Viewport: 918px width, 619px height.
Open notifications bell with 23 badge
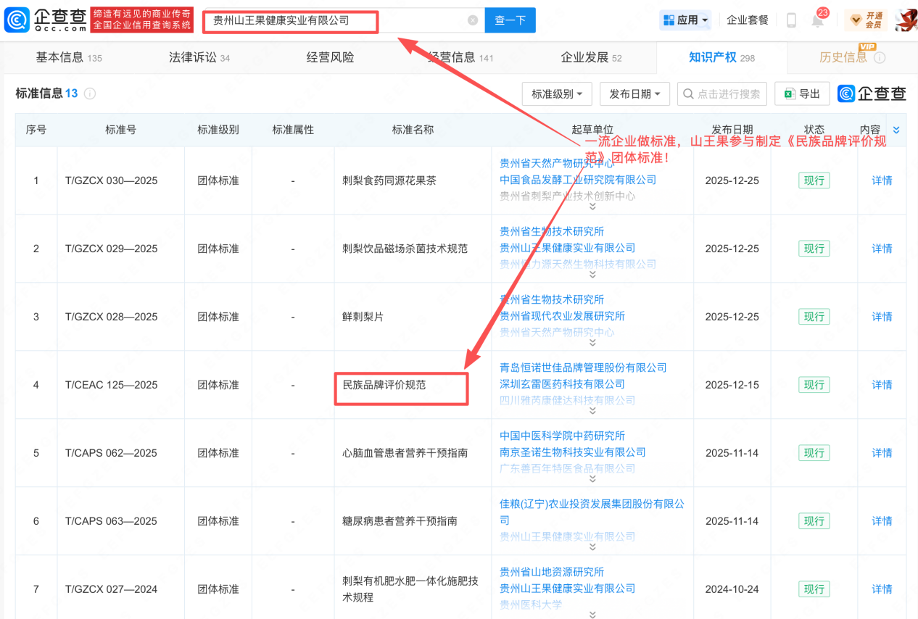click(x=818, y=20)
